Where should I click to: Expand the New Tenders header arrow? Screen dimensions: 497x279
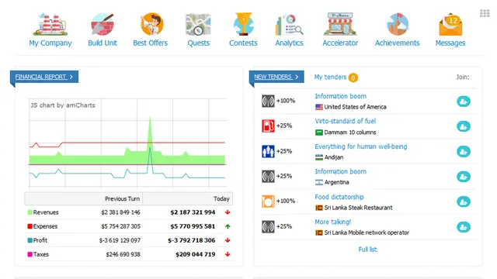[297, 77]
